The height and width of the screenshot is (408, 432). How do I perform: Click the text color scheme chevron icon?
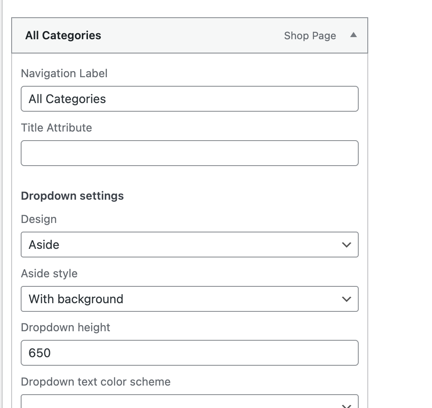[346, 405]
